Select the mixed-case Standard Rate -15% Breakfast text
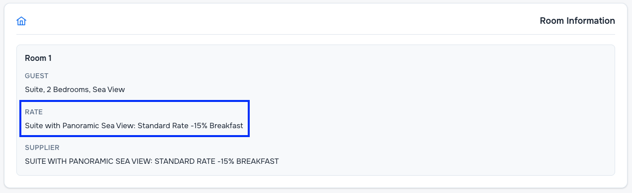 [190, 126]
